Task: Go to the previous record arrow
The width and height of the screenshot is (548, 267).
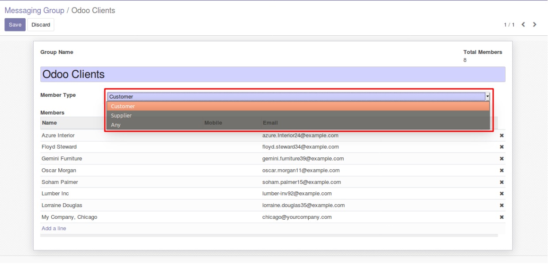Action: 523,25
